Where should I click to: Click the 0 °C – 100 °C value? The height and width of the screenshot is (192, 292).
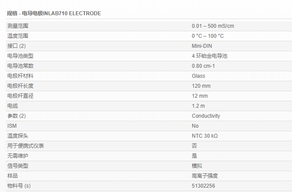pos(208,36)
